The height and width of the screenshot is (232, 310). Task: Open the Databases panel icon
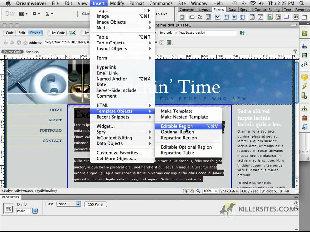pos(305,77)
